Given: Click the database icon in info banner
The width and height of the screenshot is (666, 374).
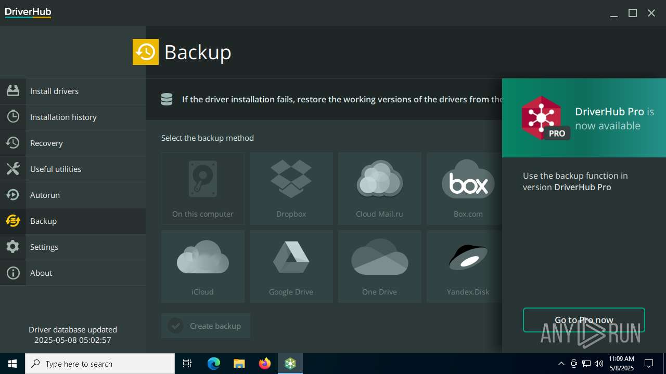Looking at the screenshot, I should pos(166,99).
